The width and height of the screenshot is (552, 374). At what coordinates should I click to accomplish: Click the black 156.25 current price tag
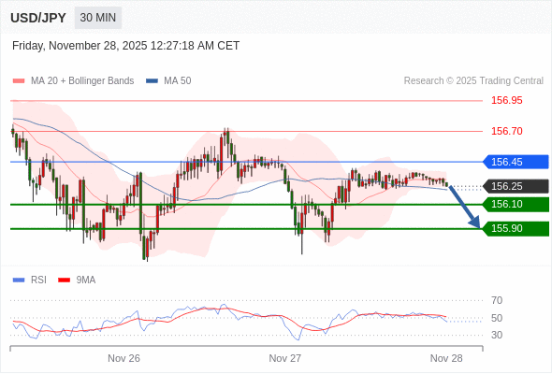[516, 186]
